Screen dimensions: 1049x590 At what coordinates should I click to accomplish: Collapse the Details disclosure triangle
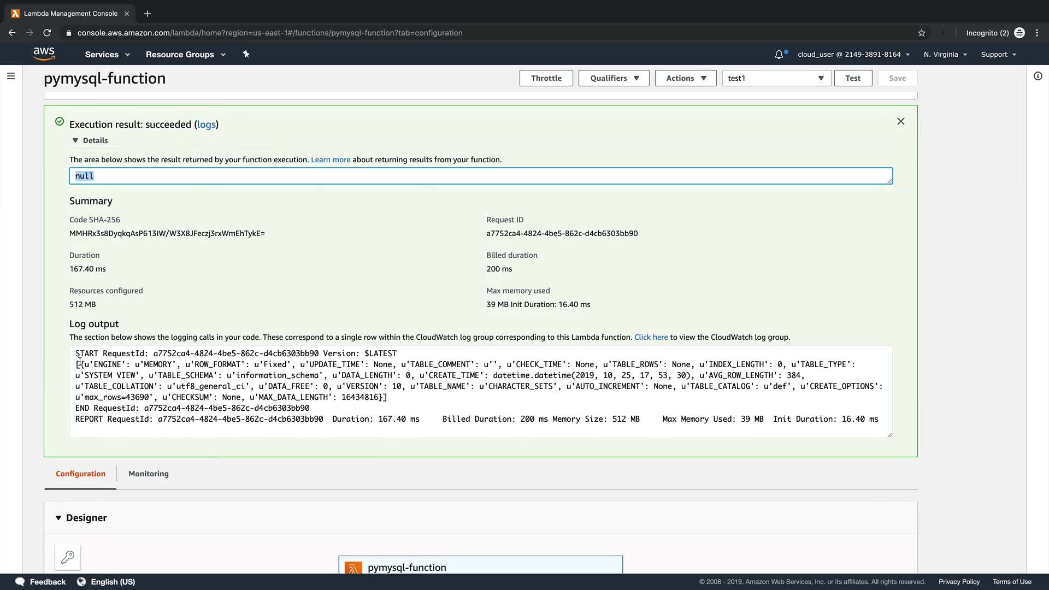(x=75, y=140)
